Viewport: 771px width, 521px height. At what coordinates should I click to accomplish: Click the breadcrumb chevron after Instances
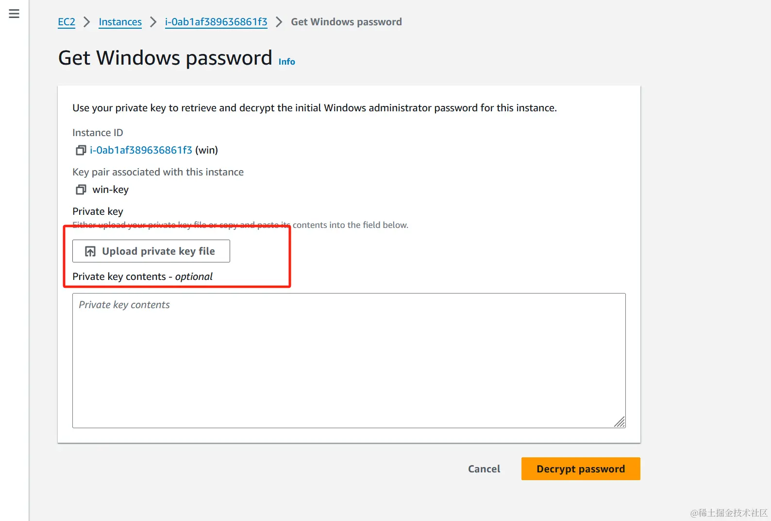click(153, 22)
